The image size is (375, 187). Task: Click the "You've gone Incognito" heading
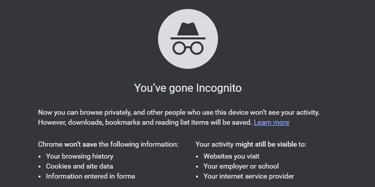(187, 88)
